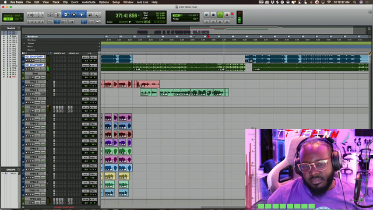Expand the Tempo ruler

coord(24,43)
